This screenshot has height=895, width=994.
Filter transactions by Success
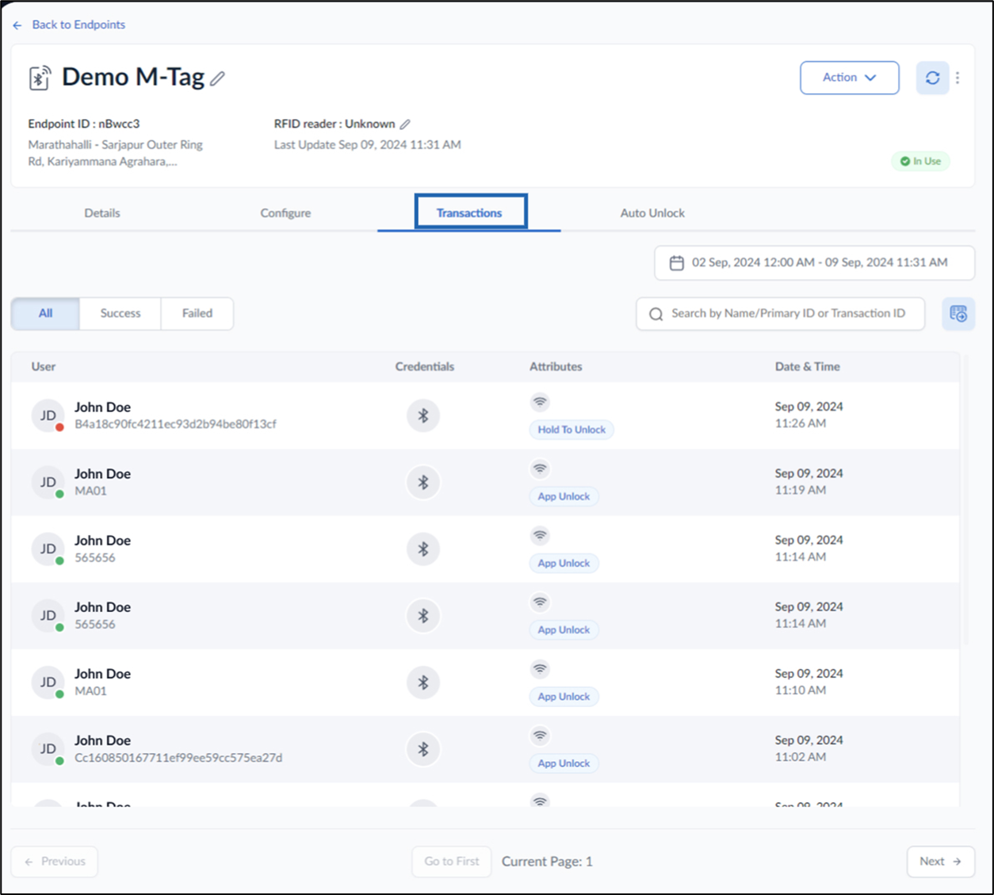120,314
